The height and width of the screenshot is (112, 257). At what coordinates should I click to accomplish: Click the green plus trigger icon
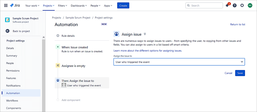pos(58,47)
